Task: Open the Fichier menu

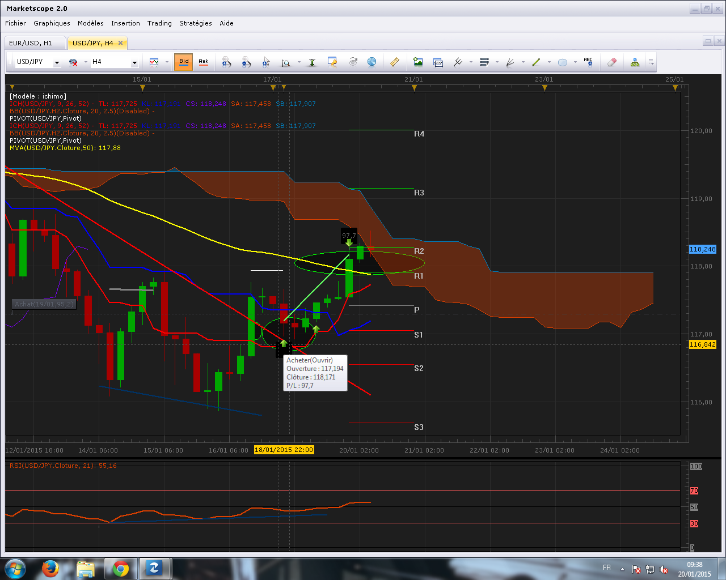Action: tap(15, 23)
